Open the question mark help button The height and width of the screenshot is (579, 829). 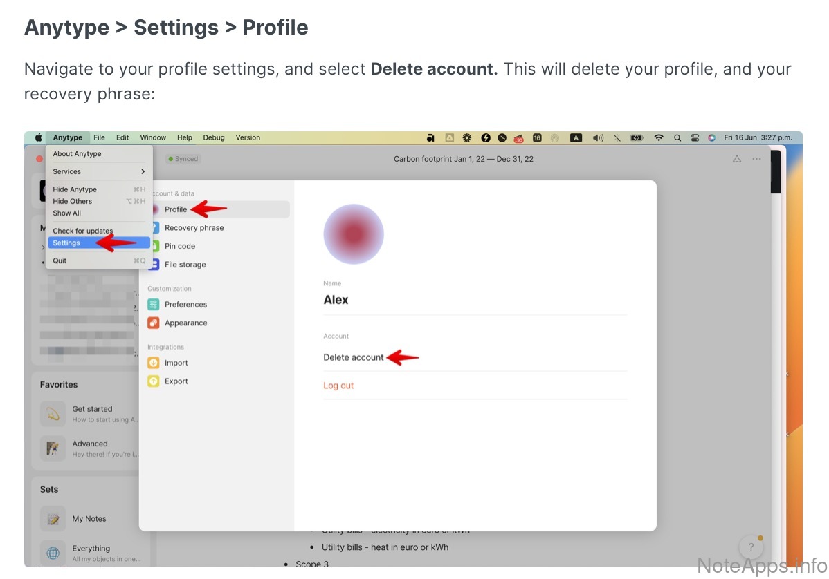pos(751,547)
